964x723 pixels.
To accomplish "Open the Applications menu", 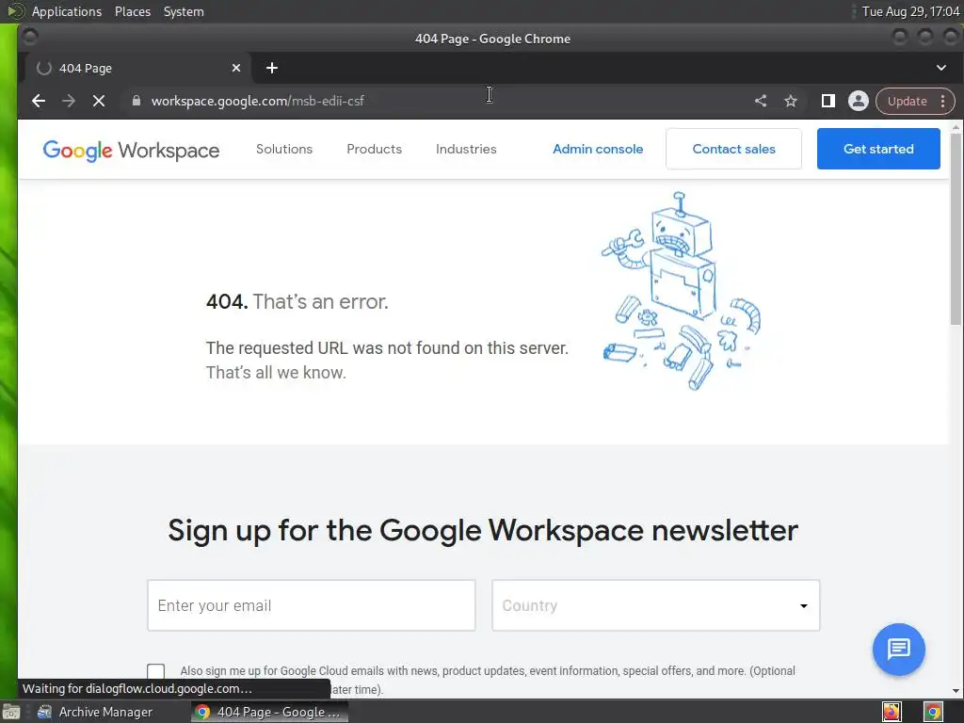I will [67, 11].
